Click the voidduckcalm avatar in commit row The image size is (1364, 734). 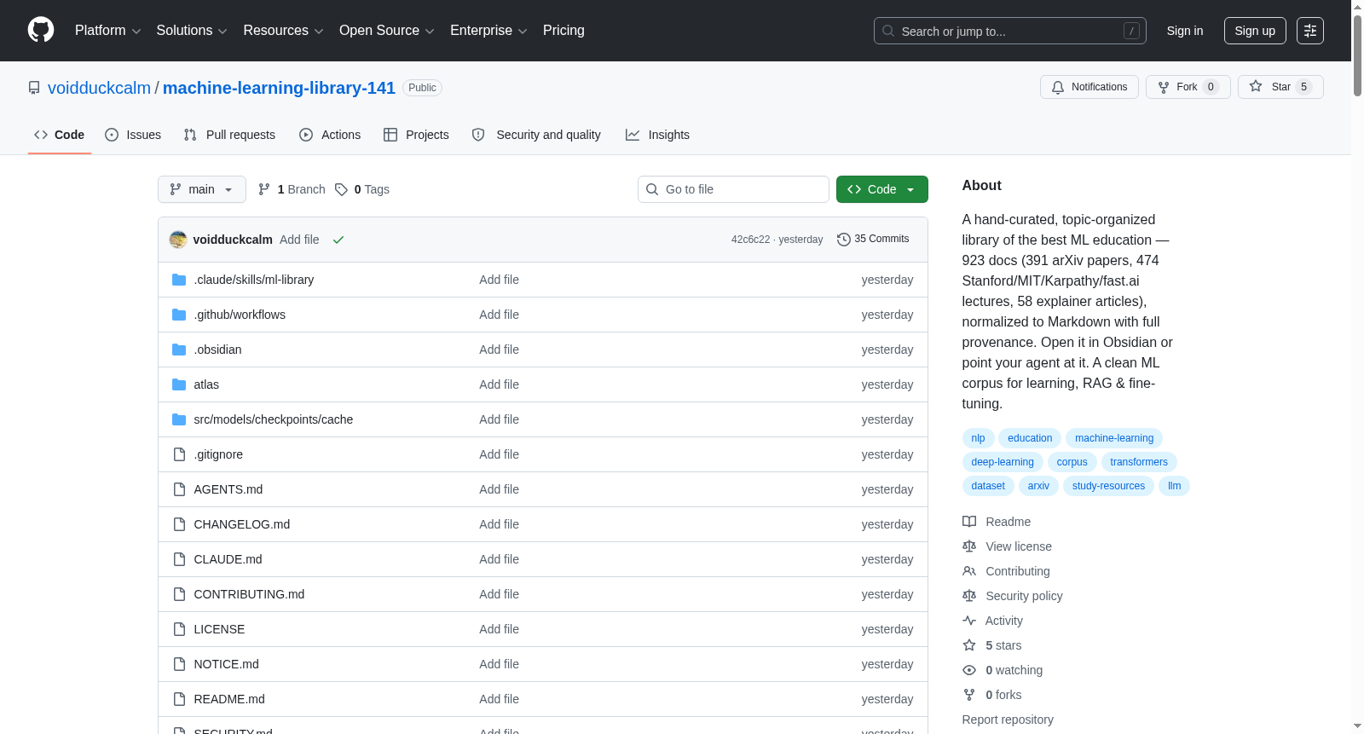click(x=178, y=240)
